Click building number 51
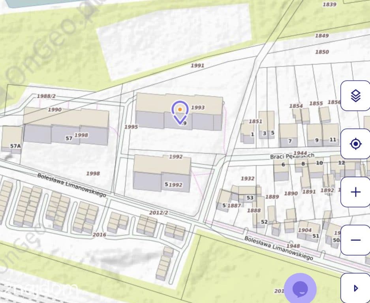 coord(316,236)
